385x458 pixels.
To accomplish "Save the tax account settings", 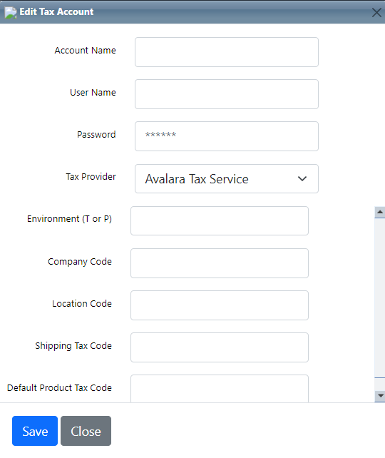I will pos(35,431).
